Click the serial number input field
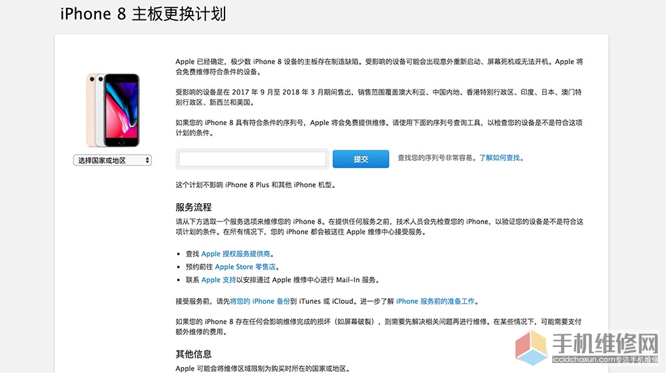The width and height of the screenshot is (666, 373). 252,159
